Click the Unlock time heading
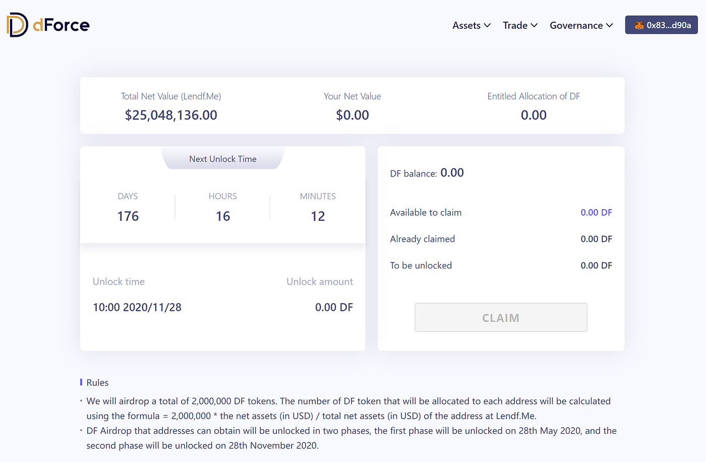This screenshot has width=706, height=462. (x=119, y=282)
